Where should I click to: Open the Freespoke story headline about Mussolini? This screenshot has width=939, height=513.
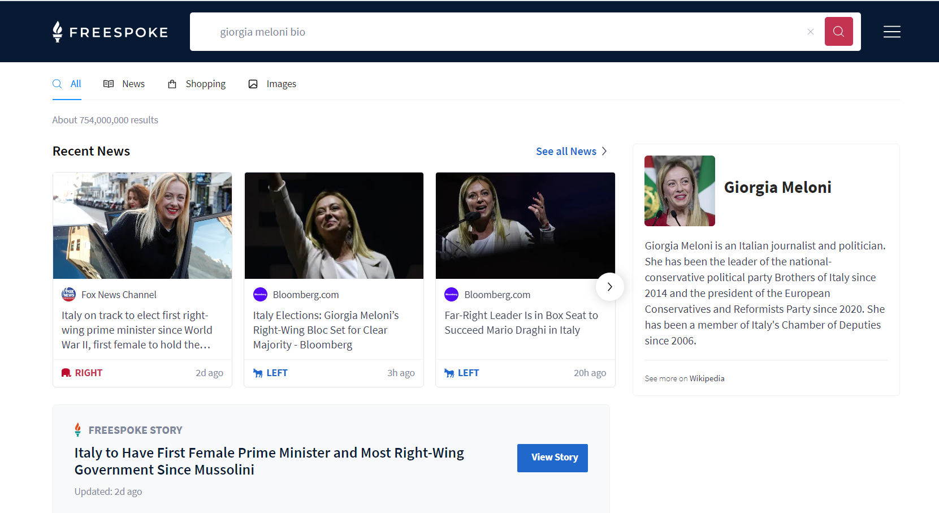pos(269,461)
